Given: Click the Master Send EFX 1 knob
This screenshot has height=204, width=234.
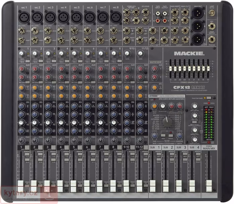Looking at the screenshot, I should (155, 88).
